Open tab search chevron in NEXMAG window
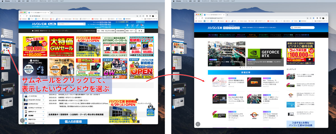336x134 pixels. [326, 14]
